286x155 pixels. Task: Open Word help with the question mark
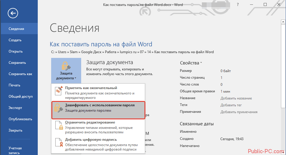238,5
